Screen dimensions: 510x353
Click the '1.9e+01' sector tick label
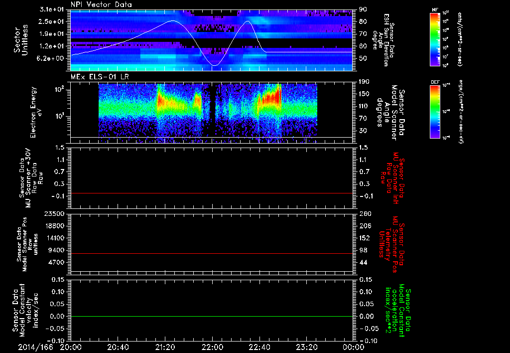[x=52, y=34]
